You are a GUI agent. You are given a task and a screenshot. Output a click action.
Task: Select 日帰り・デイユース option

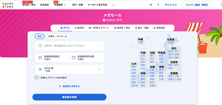tap(58, 36)
